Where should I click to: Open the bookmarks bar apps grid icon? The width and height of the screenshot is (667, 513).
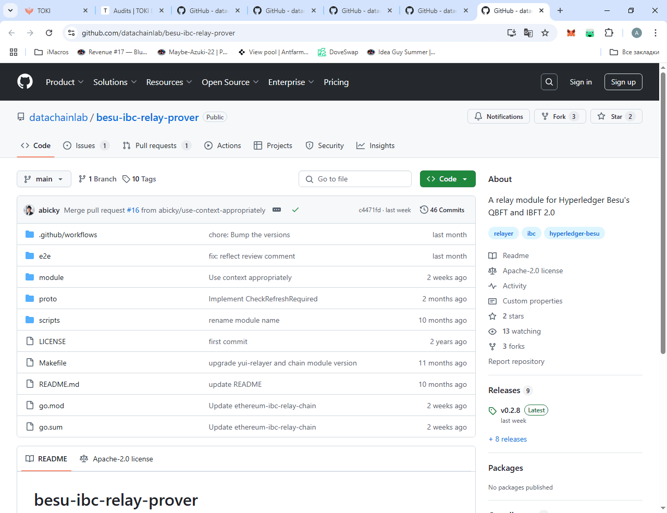[x=14, y=52]
